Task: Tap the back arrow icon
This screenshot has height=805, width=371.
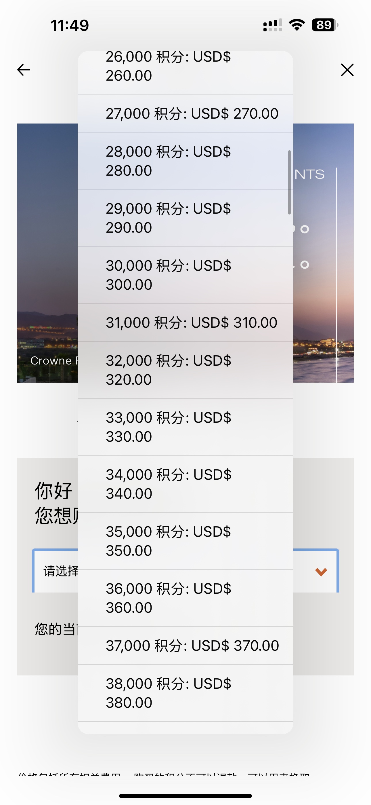Action: [24, 69]
